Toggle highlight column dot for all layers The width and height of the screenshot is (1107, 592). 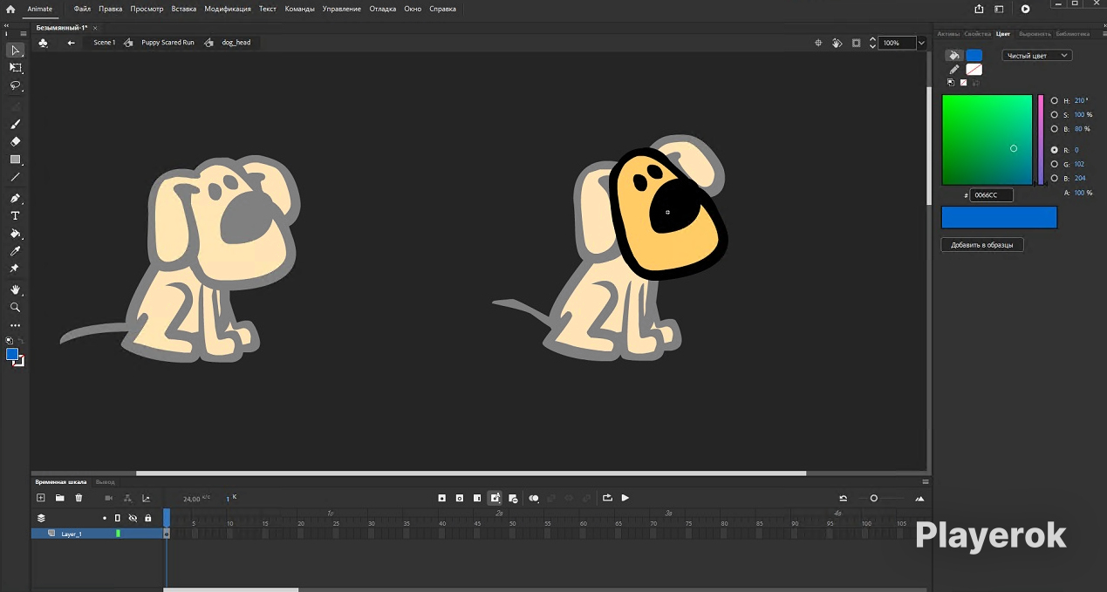104,518
